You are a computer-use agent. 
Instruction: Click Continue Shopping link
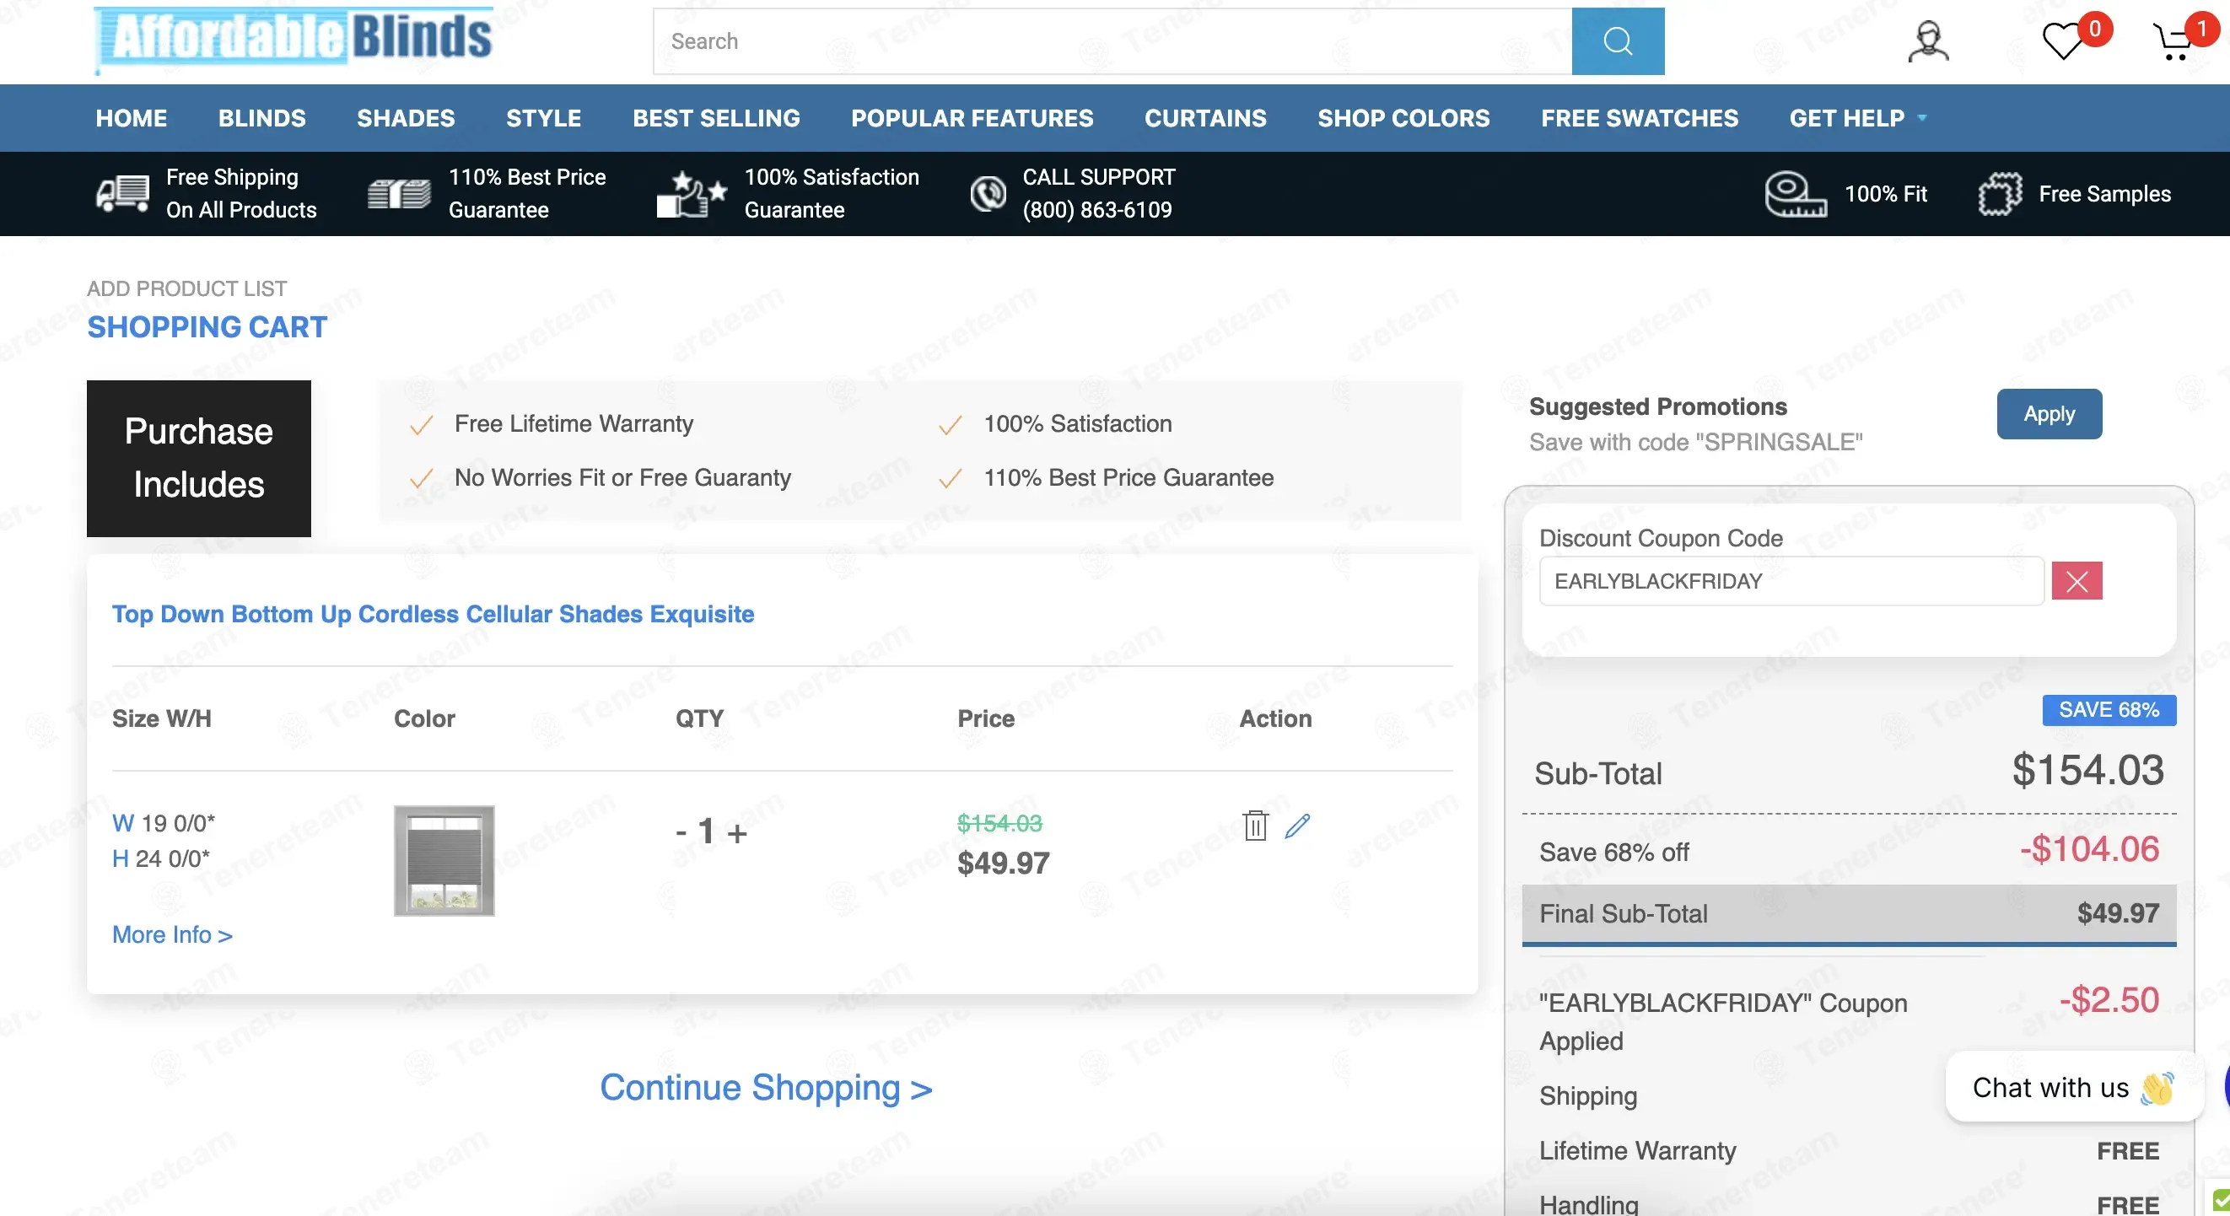coord(766,1087)
